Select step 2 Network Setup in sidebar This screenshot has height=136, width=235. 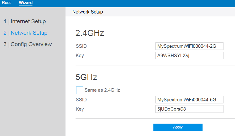[x=25, y=33]
